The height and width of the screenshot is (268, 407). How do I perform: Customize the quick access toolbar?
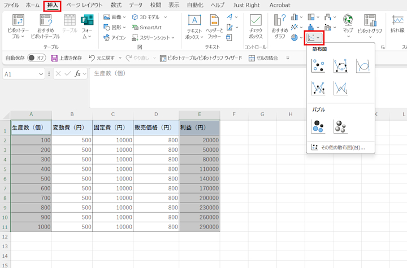click(x=288, y=58)
